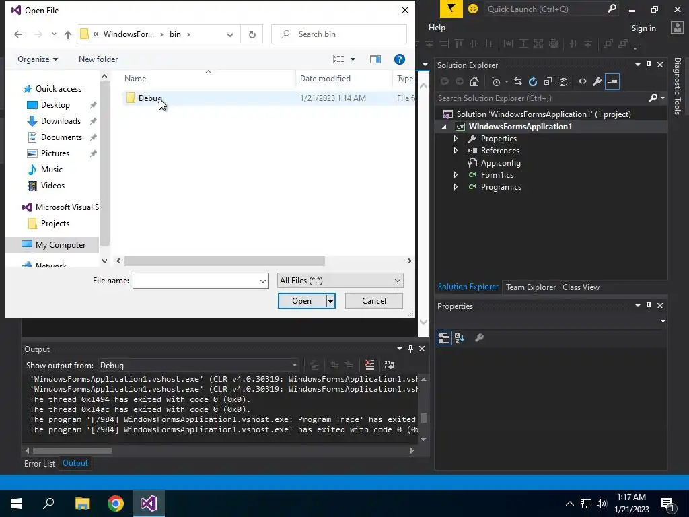
Task: Open the view options dropdown arrow
Action: pyautogui.click(x=353, y=59)
